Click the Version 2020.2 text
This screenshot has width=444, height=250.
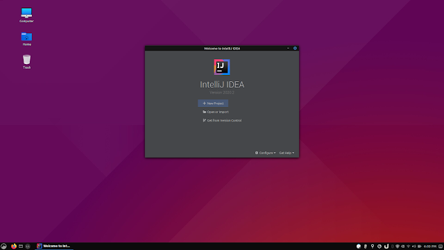222,92
